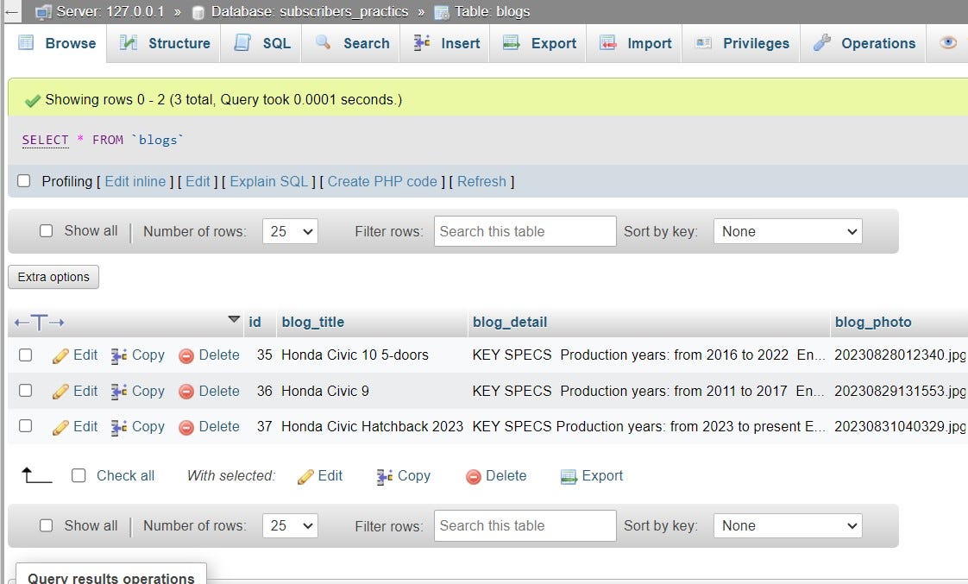The image size is (968, 584).
Task: Click the pencil Edit icon for row 37
Action: pos(60,428)
